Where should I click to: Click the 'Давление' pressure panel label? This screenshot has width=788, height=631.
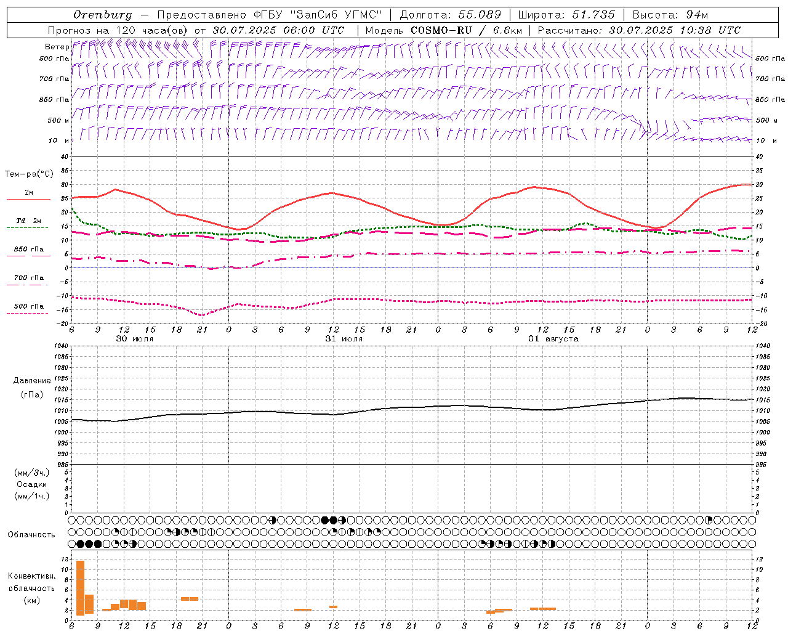[x=32, y=381]
